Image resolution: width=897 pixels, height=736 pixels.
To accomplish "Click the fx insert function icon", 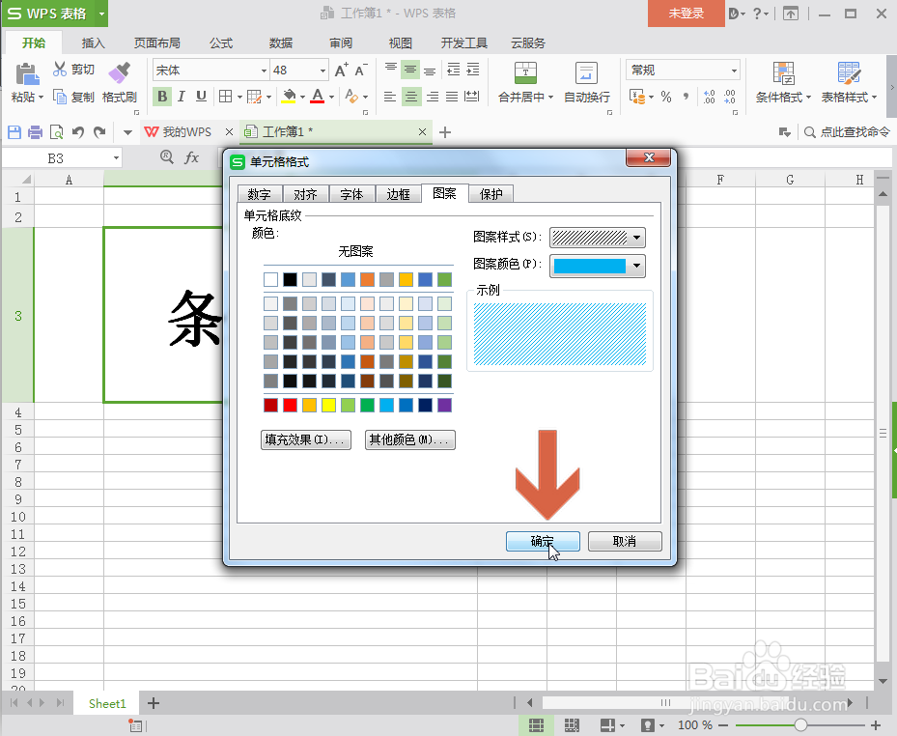I will pos(191,157).
